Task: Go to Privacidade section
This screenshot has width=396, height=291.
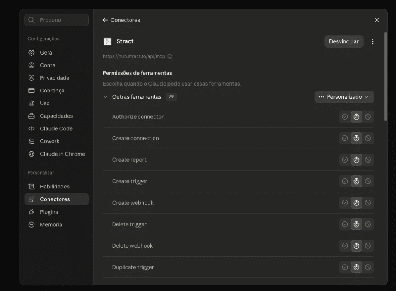Action: (x=56, y=78)
